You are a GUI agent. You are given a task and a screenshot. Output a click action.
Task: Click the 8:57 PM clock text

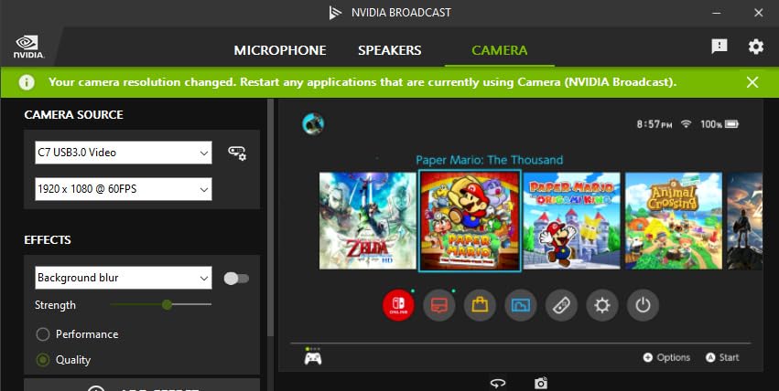click(x=655, y=124)
